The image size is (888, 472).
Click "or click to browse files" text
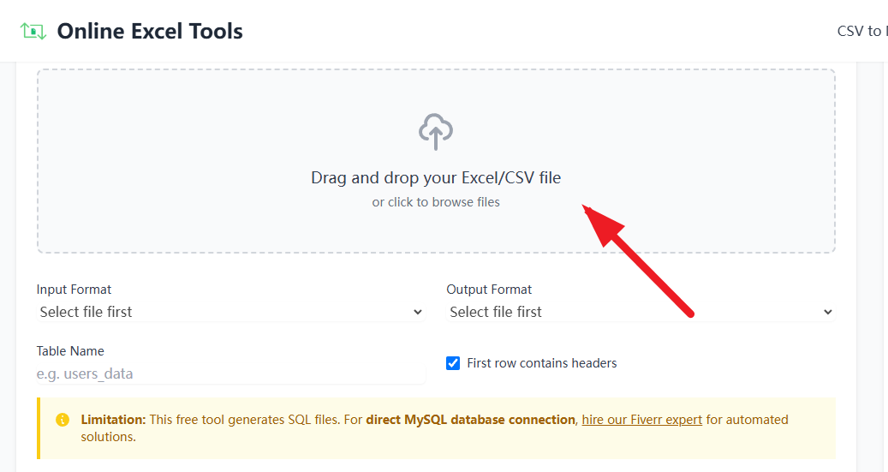[x=436, y=202]
